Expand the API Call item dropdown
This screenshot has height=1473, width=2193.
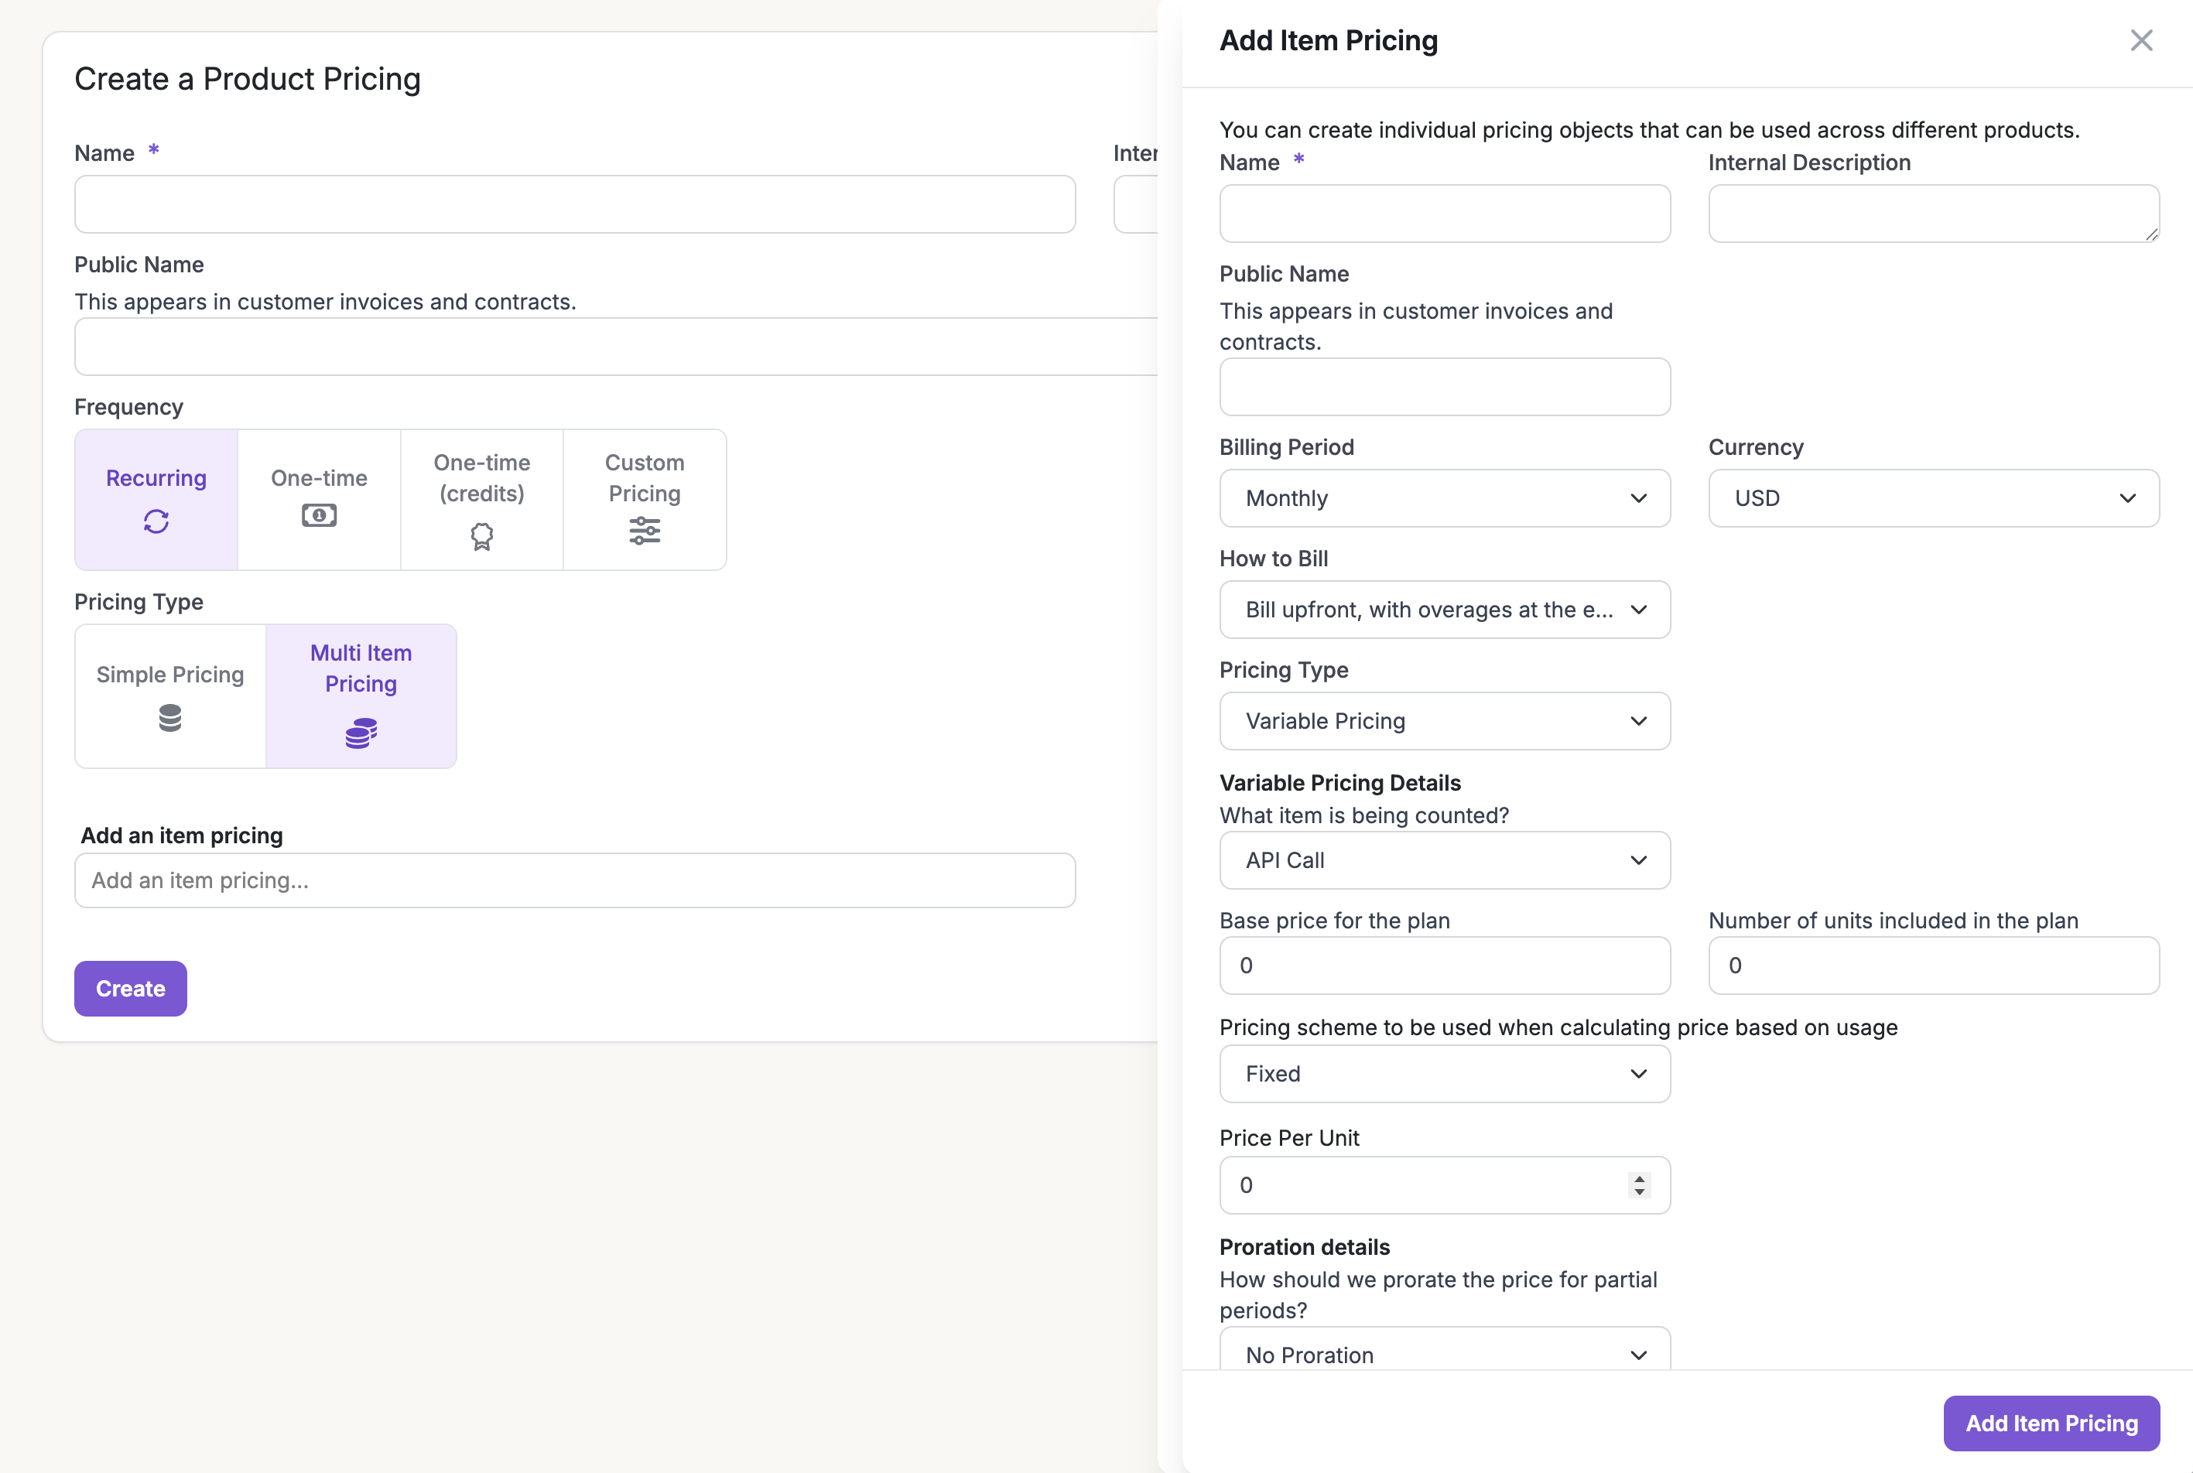(x=1443, y=860)
